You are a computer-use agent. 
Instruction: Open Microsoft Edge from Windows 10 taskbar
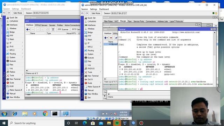tap(85, 123)
